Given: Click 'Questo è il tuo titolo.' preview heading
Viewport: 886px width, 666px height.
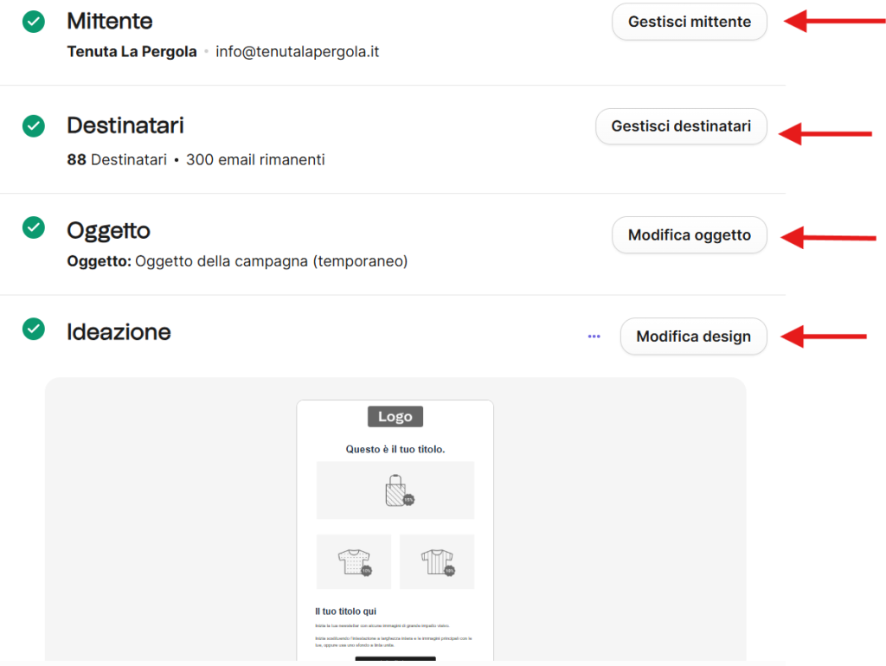Looking at the screenshot, I should (x=395, y=450).
